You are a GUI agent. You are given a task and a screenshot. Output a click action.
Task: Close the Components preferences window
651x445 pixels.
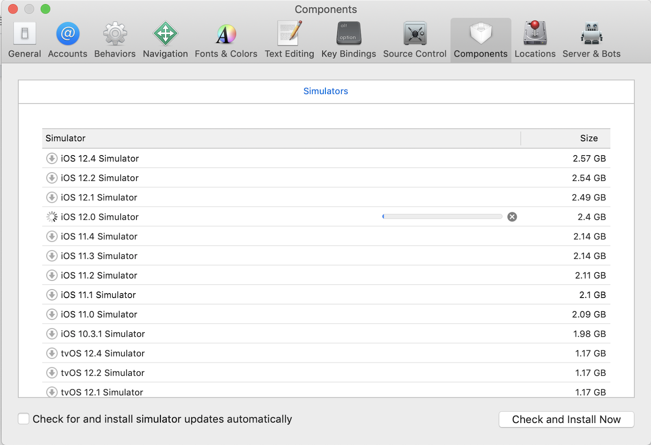pyautogui.click(x=13, y=9)
